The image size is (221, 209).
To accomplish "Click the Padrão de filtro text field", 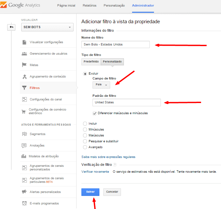I will point(127,102).
